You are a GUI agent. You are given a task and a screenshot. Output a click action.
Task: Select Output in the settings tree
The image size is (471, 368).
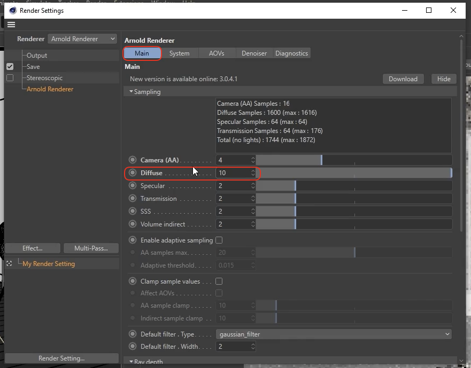coord(37,56)
